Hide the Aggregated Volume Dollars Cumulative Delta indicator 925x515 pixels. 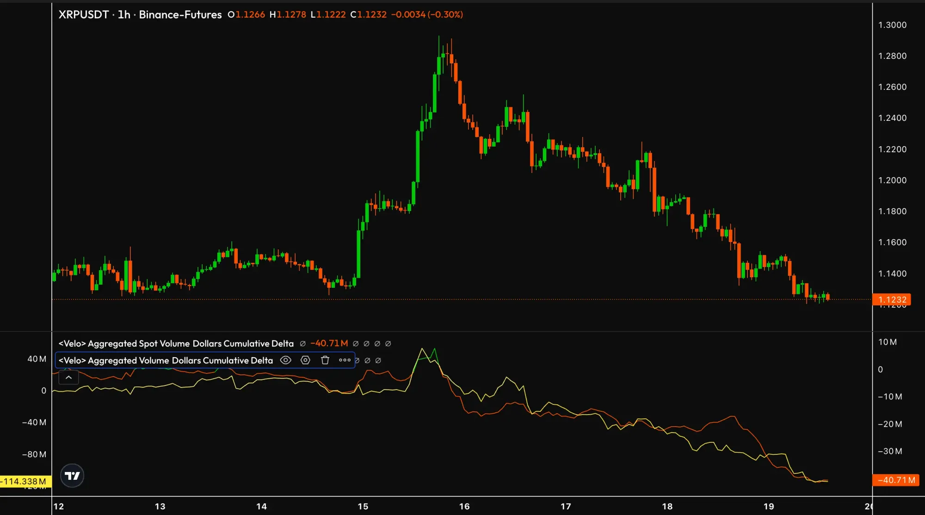[286, 360]
